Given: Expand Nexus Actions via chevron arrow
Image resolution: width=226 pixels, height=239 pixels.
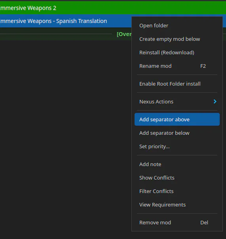Looking at the screenshot, I should (215, 101).
